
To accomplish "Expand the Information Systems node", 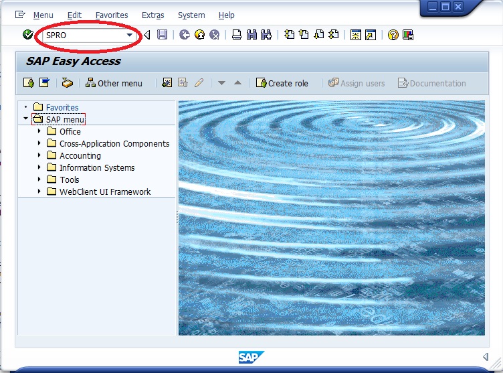I will point(39,167).
